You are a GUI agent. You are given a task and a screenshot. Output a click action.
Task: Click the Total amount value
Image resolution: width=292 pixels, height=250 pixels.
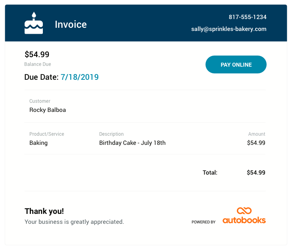(x=256, y=173)
